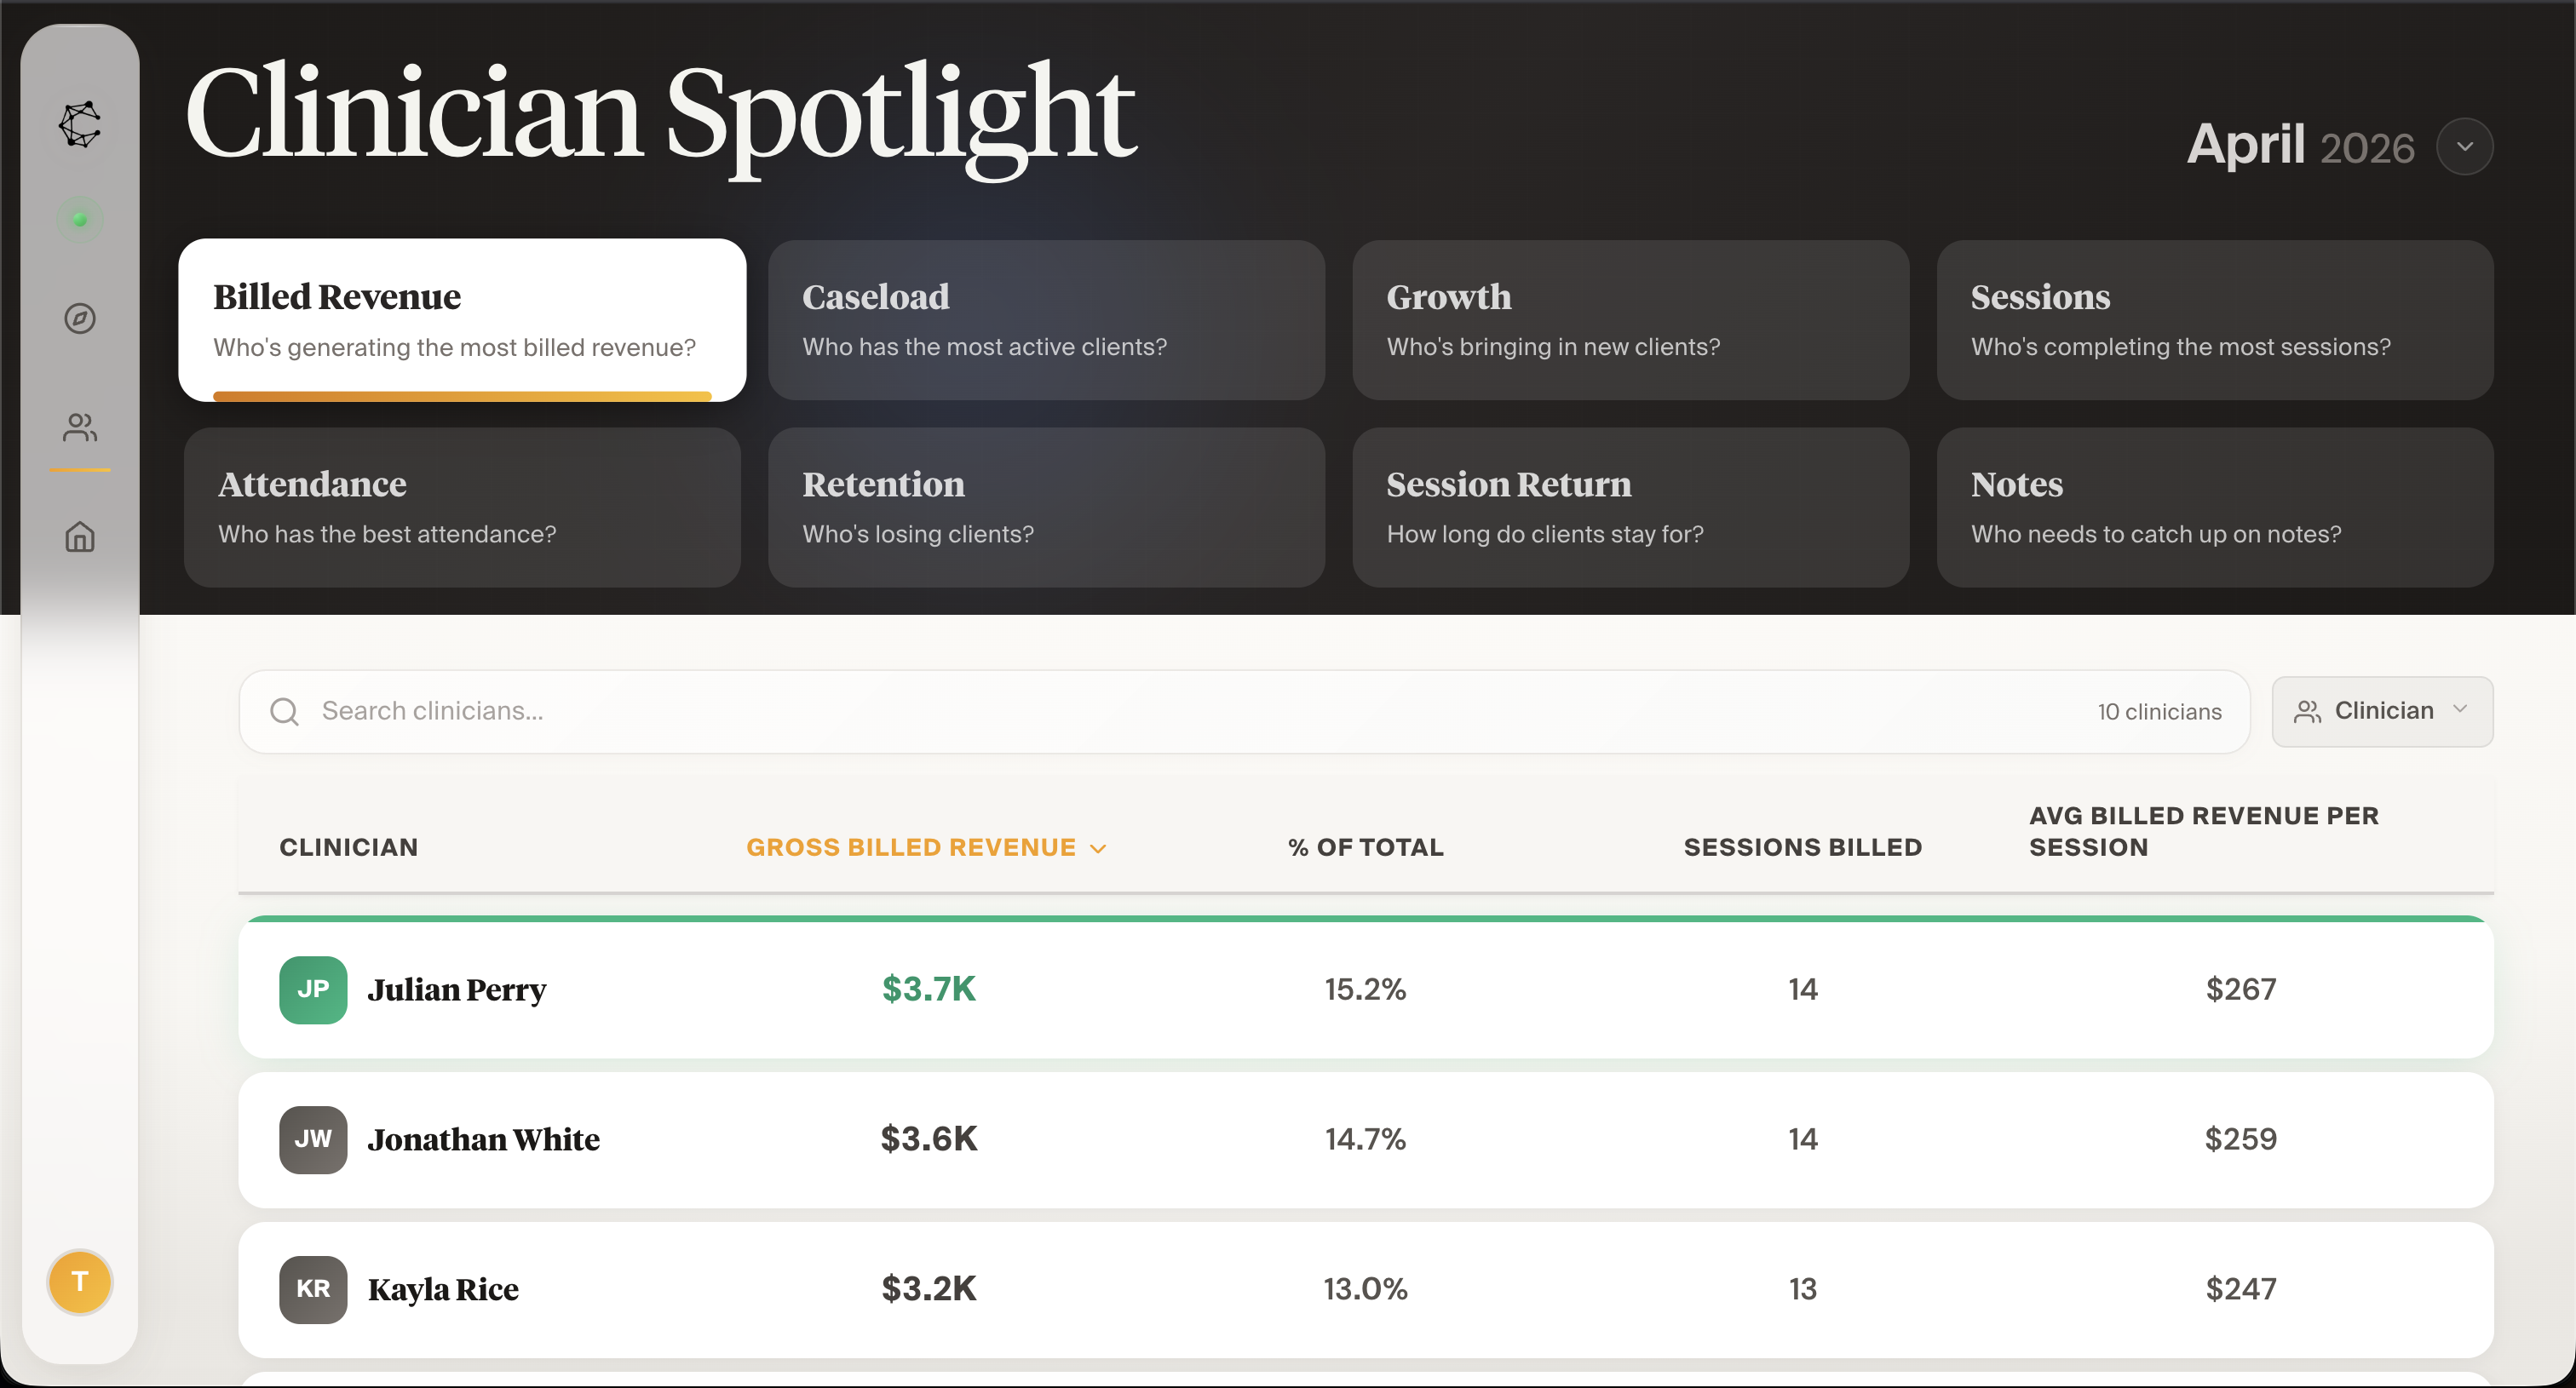2576x1388 pixels.
Task: Click the Sessions Billed column header
Action: [x=1802, y=847]
